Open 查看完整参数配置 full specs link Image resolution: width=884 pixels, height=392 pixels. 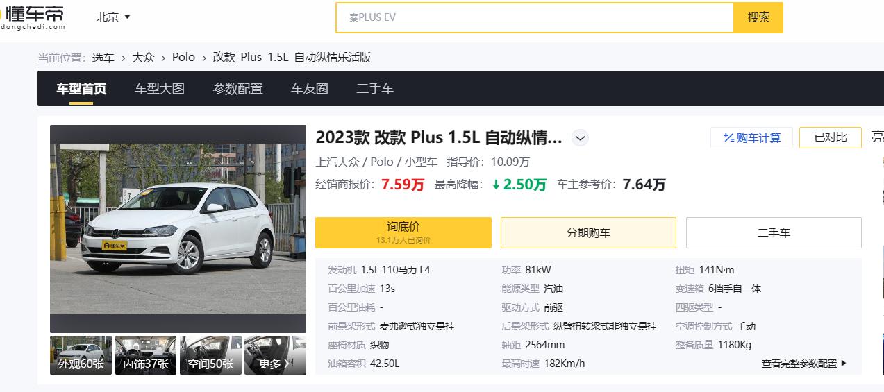804,363
